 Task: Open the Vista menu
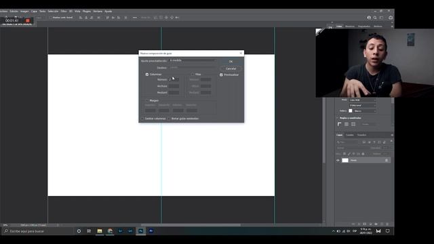(x=77, y=12)
